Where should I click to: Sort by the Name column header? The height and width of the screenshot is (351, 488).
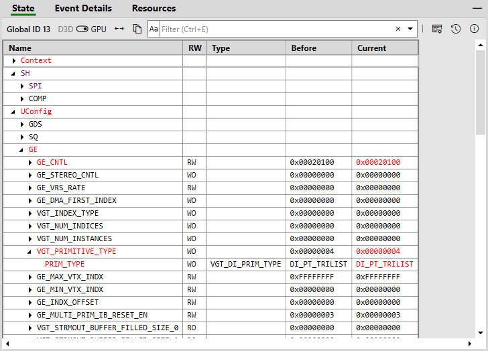93,48
